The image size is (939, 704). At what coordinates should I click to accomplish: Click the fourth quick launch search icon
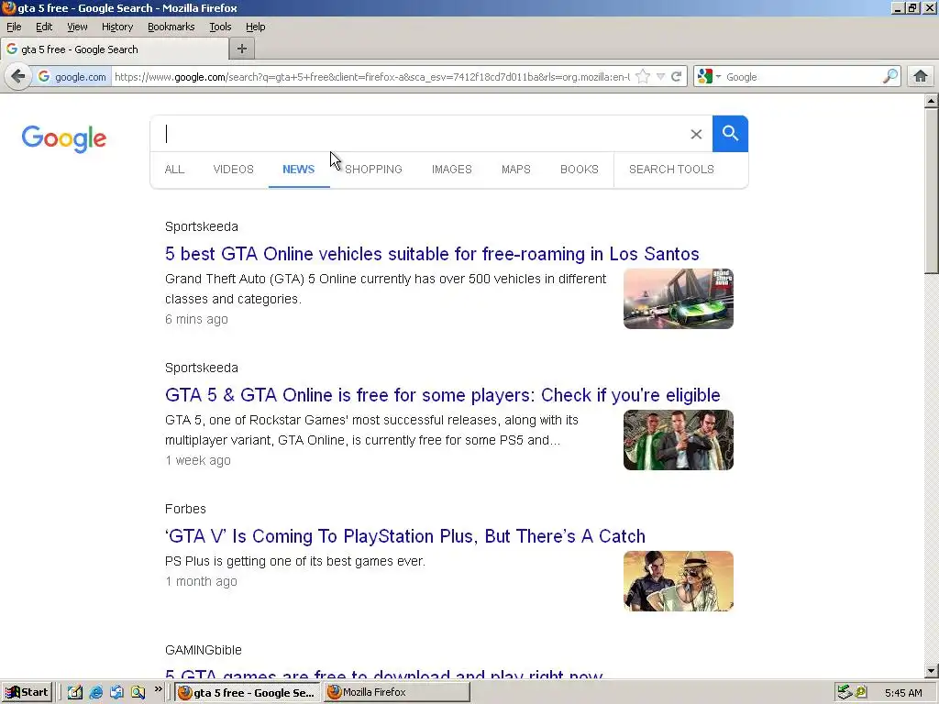pyautogui.click(x=138, y=693)
